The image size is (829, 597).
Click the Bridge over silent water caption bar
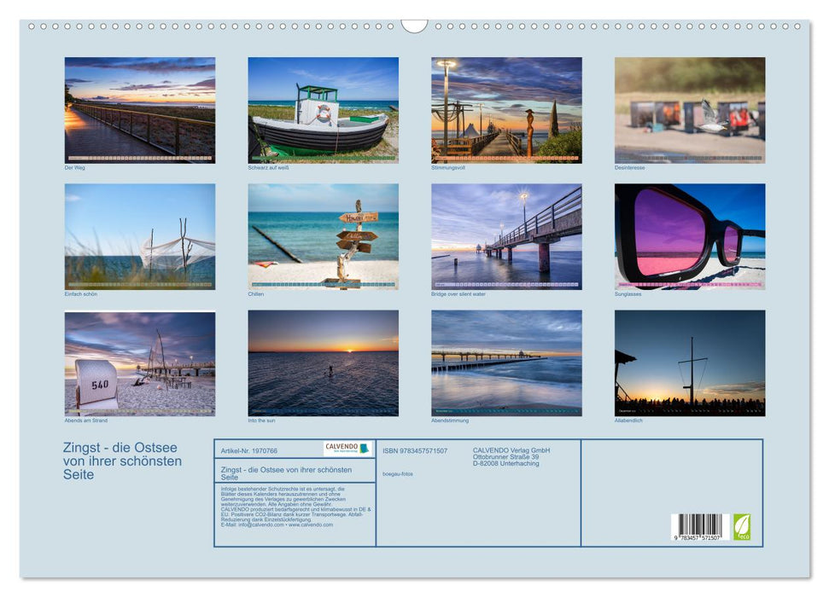pos(457,293)
